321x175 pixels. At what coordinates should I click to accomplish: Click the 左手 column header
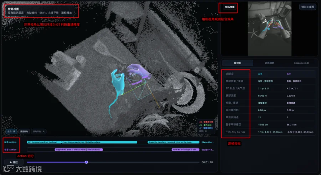pos(260,74)
